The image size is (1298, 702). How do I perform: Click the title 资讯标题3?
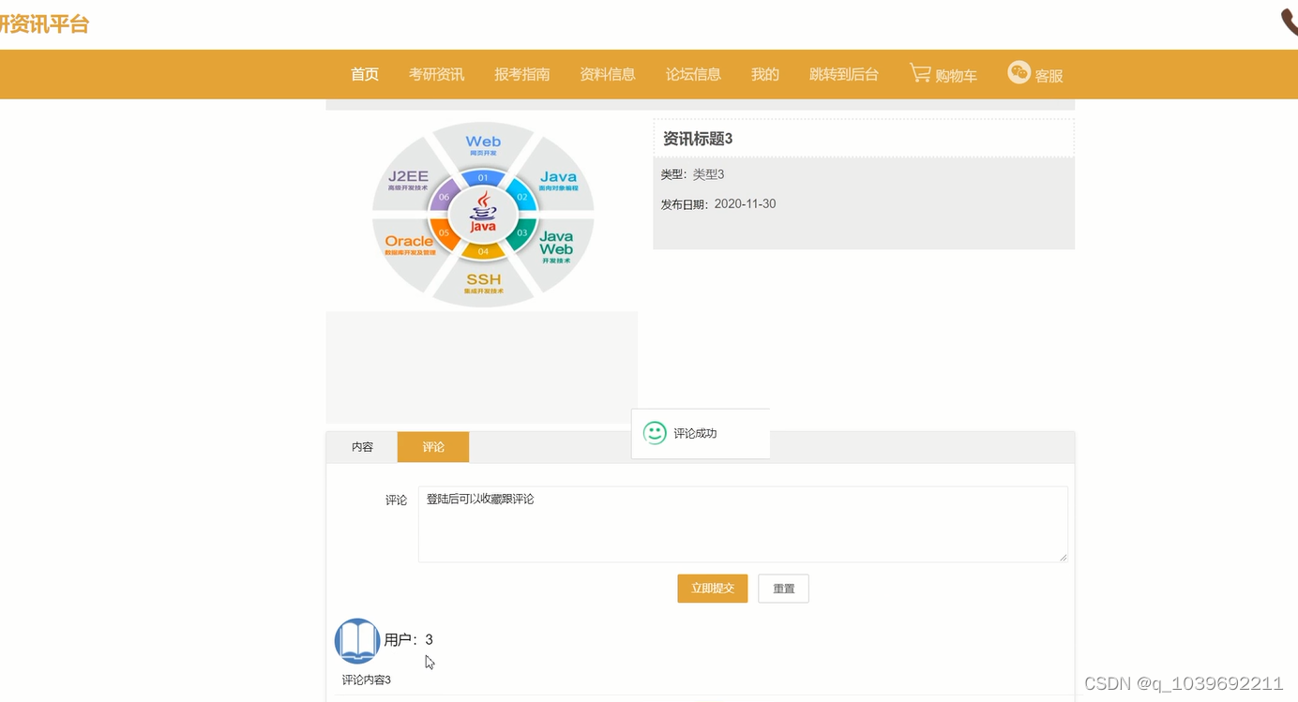click(x=698, y=139)
